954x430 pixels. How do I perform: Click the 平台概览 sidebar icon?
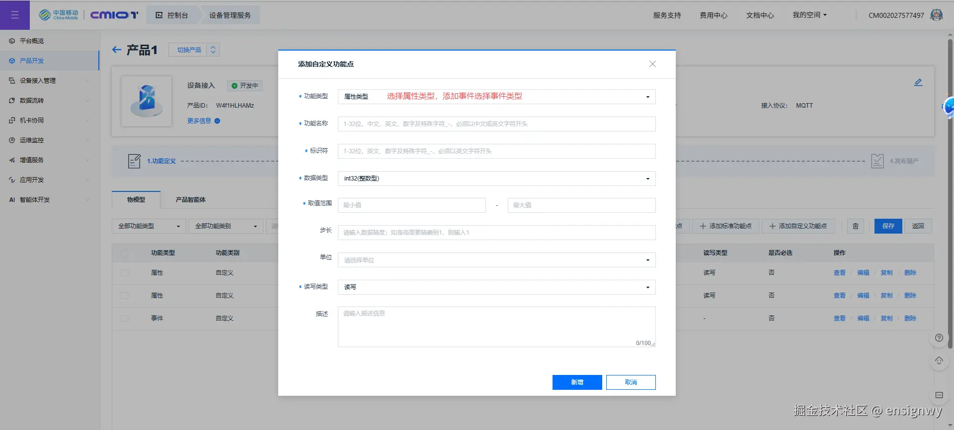pos(12,41)
